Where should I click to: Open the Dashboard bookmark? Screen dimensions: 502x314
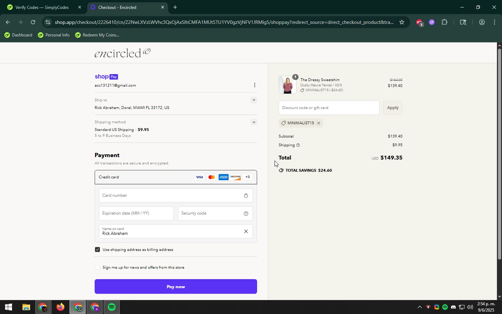(18, 35)
